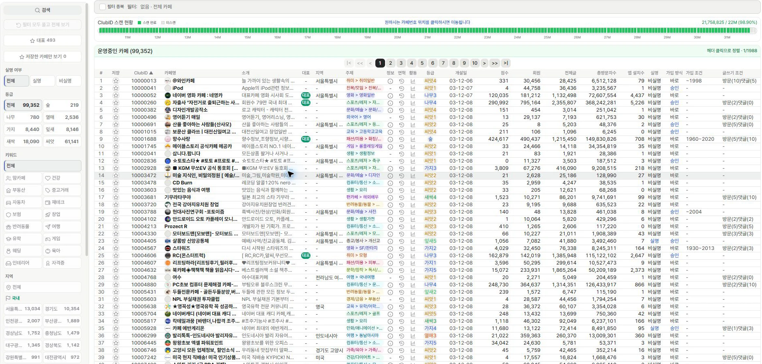
Task: Click the 검색 search button
Action: 43,10
